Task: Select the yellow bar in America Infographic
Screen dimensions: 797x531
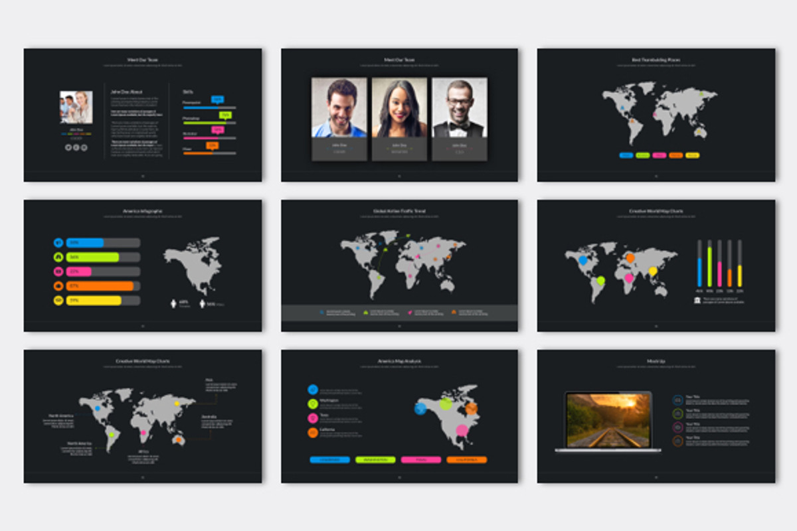Action: point(94,301)
